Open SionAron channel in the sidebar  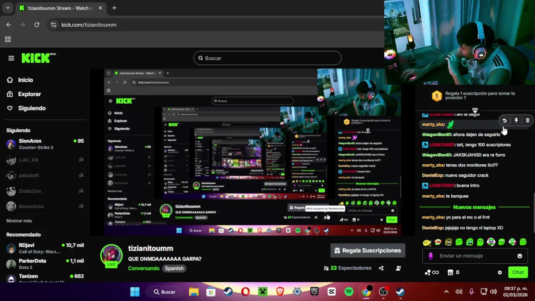45,144
